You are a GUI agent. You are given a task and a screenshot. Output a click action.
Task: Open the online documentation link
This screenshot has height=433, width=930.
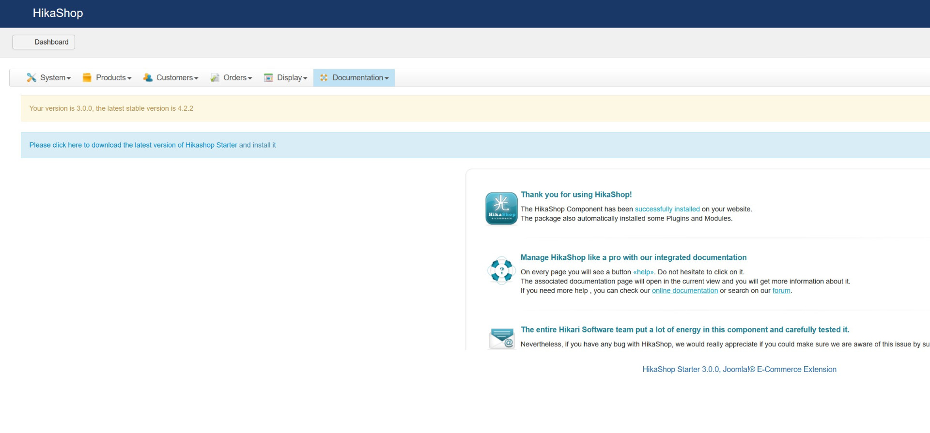tap(685, 291)
